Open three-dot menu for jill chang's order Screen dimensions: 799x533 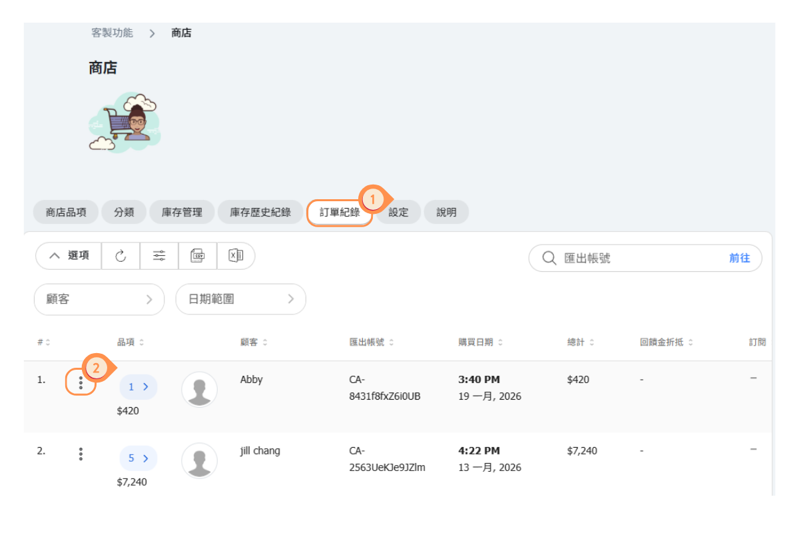point(81,454)
